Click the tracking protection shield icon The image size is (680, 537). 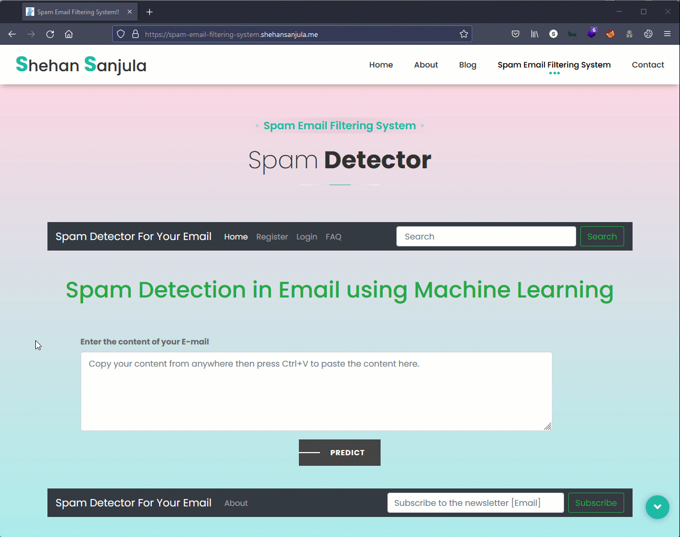pos(121,34)
